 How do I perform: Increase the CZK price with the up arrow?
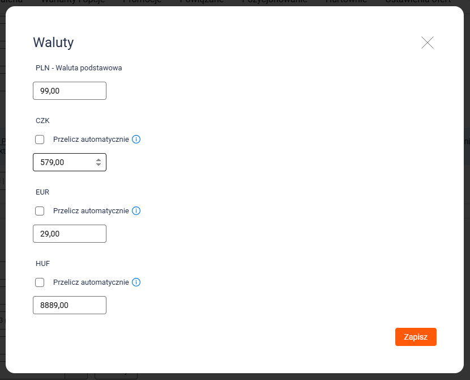(99, 160)
